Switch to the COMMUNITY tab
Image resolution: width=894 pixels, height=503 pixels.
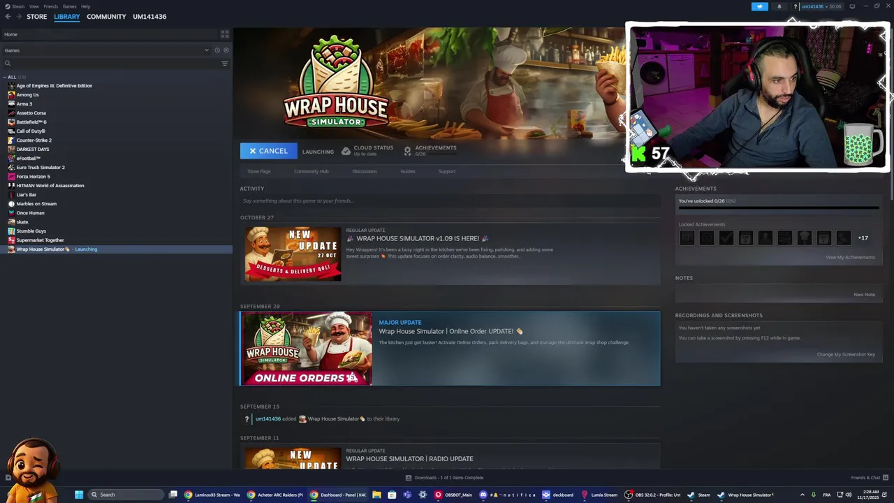(x=106, y=17)
